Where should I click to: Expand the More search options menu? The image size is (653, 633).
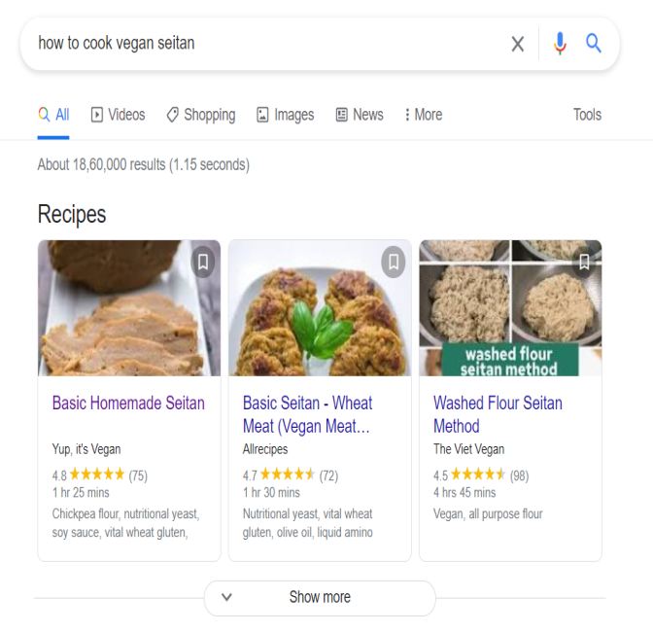(424, 115)
